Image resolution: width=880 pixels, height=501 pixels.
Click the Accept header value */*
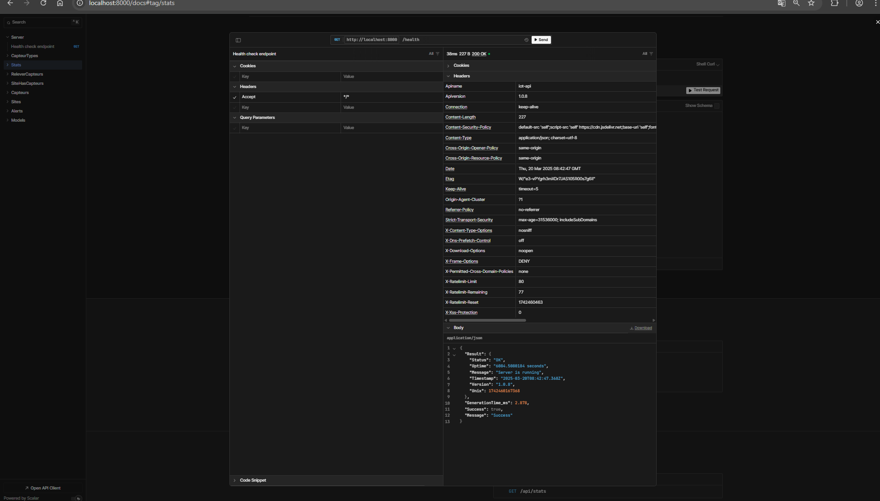click(392, 97)
